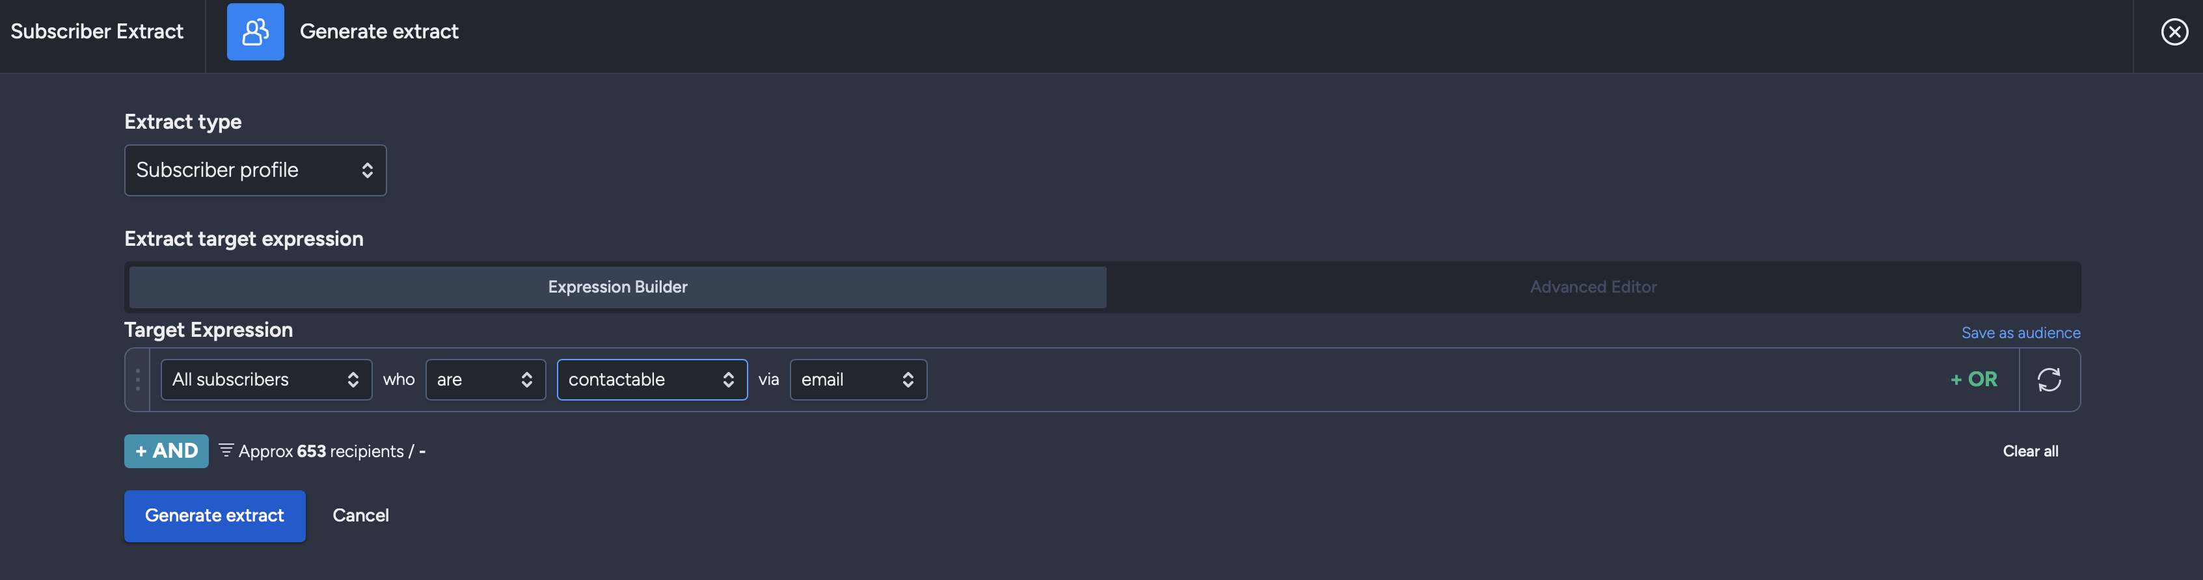The height and width of the screenshot is (580, 2203).
Task: Close the Generate extract panel
Action: point(2174,32)
